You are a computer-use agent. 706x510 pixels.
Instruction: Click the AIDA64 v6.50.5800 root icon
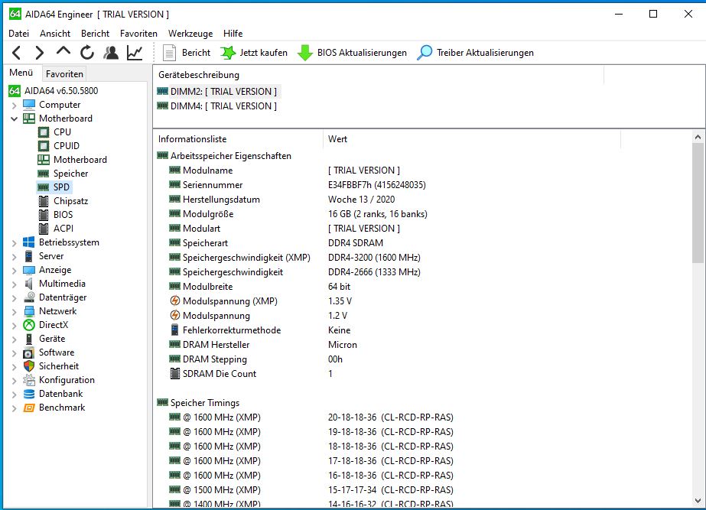(x=15, y=91)
